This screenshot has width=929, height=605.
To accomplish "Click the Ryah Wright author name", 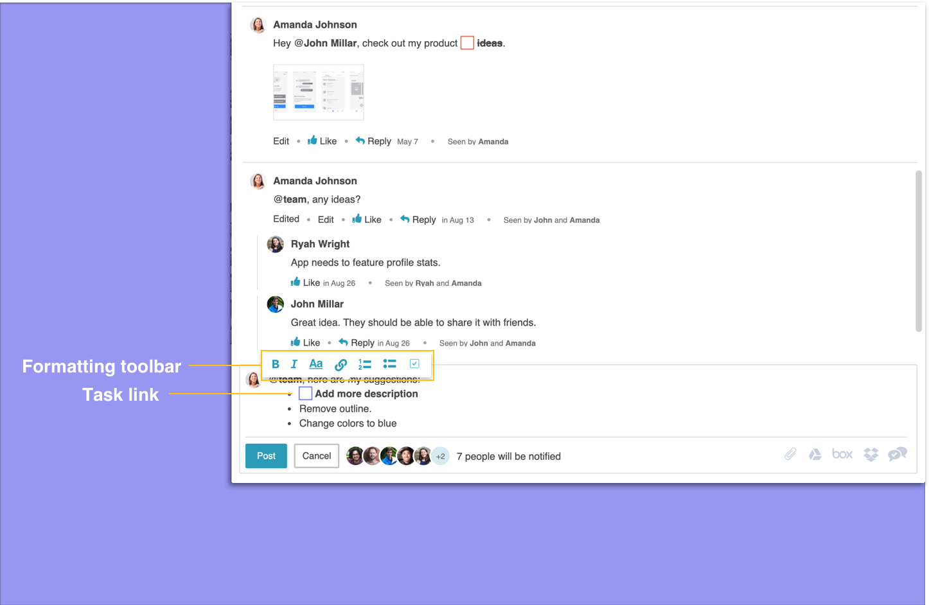I will coord(320,244).
